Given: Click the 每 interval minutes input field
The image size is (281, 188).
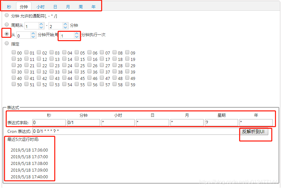Looking at the screenshot, I should pyautogui.click(x=67, y=35).
